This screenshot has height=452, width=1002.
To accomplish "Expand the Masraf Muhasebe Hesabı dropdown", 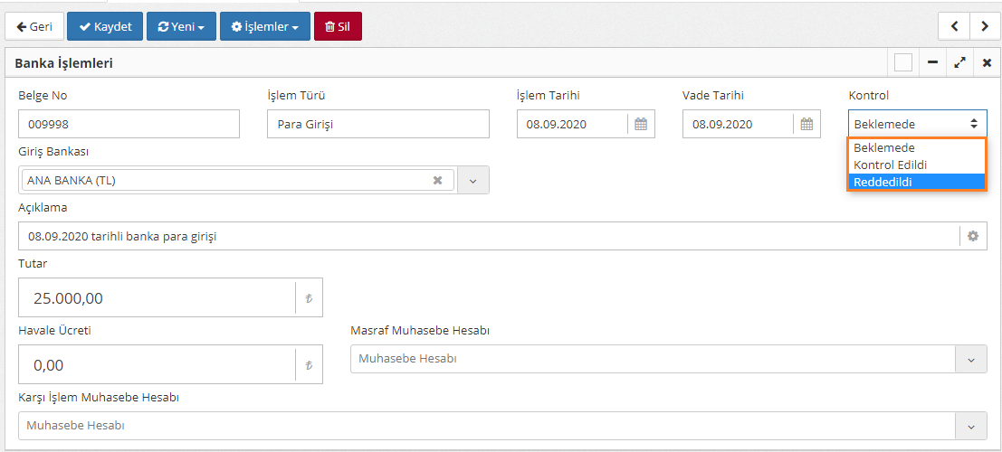I will tap(971, 359).
